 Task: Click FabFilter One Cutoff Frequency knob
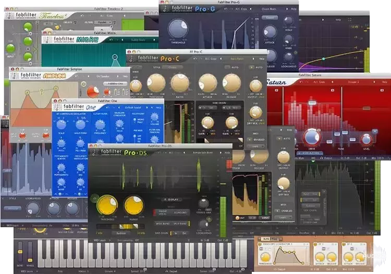(x=100, y=125)
